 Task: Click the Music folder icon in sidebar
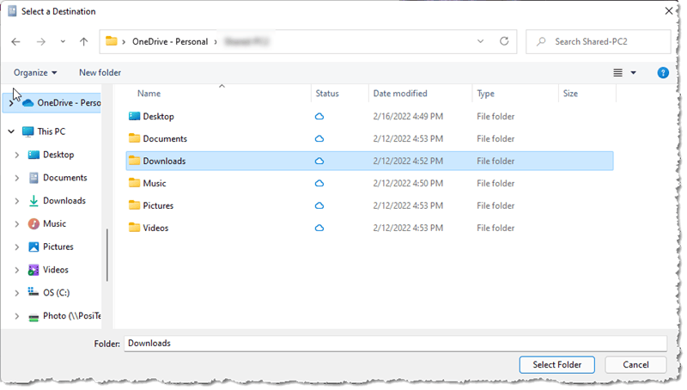pyautogui.click(x=34, y=223)
